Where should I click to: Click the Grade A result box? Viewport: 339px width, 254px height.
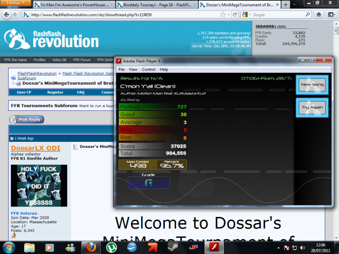[149, 183]
